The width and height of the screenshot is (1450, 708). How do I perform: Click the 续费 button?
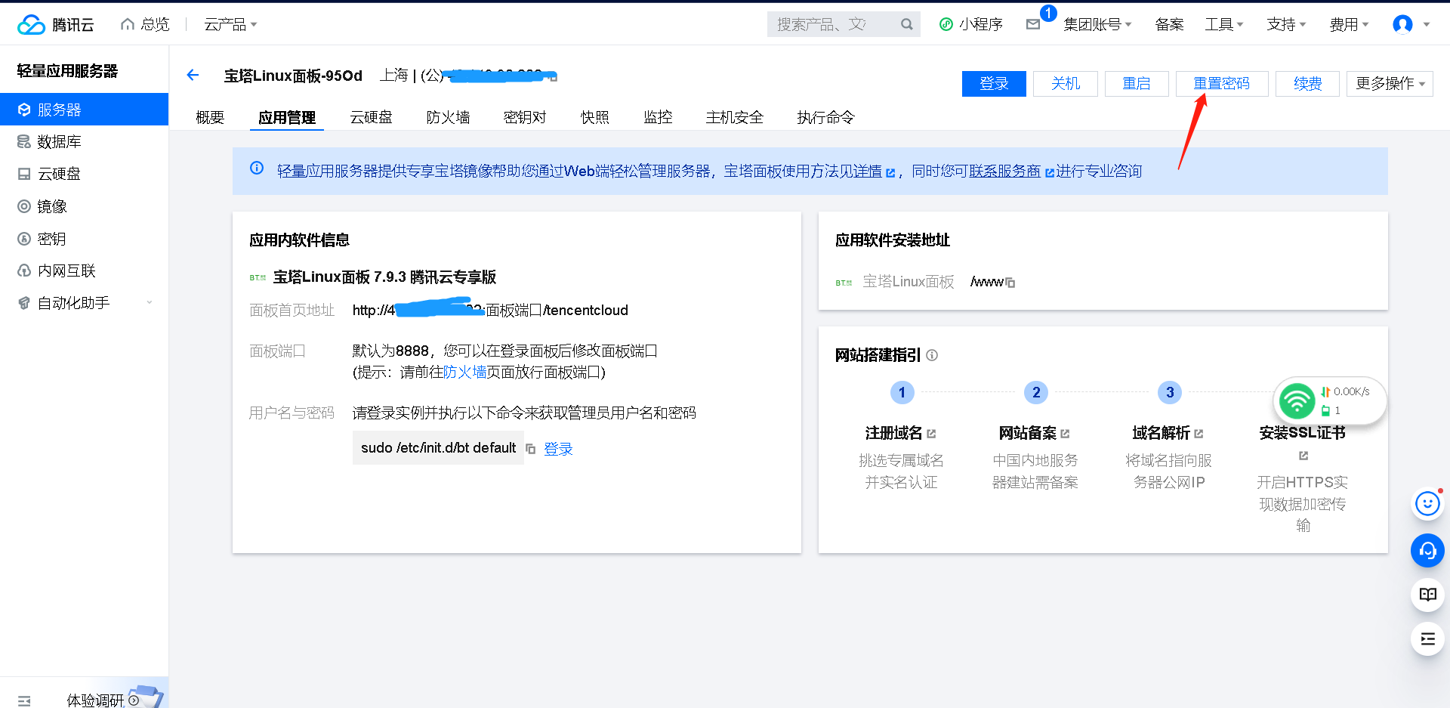pyautogui.click(x=1307, y=84)
